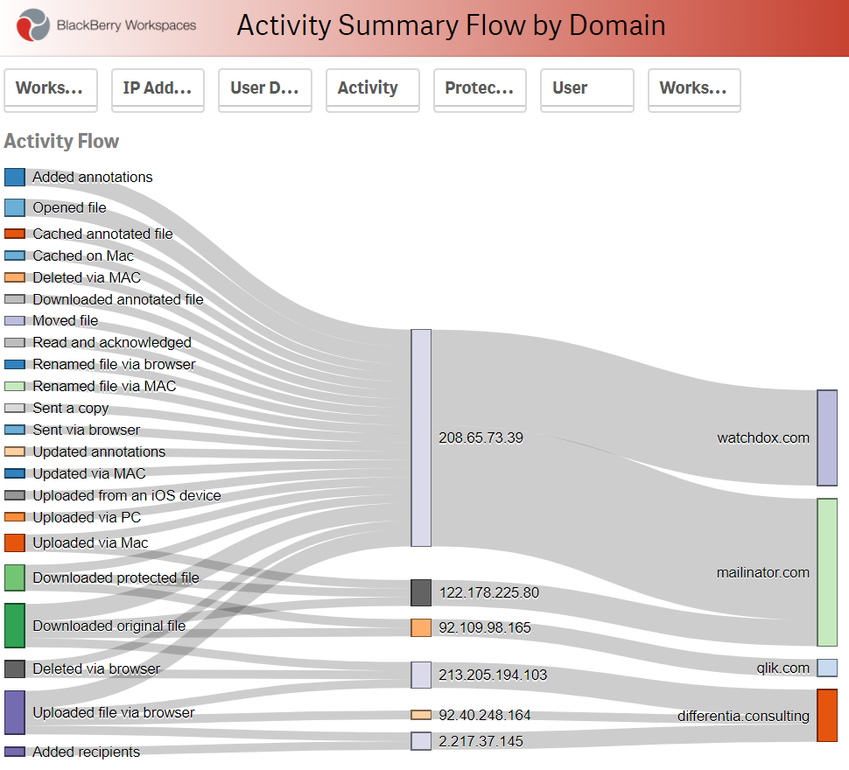The width and height of the screenshot is (849, 770).
Task: Select the 92.40.248.164 IP node
Action: tap(421, 715)
